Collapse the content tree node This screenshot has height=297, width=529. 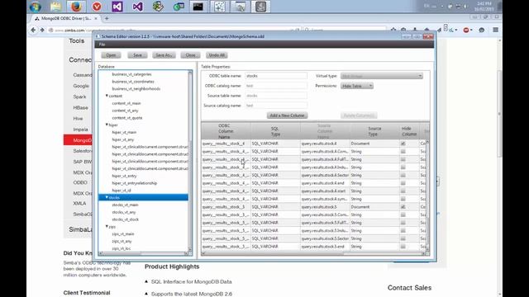[107, 96]
